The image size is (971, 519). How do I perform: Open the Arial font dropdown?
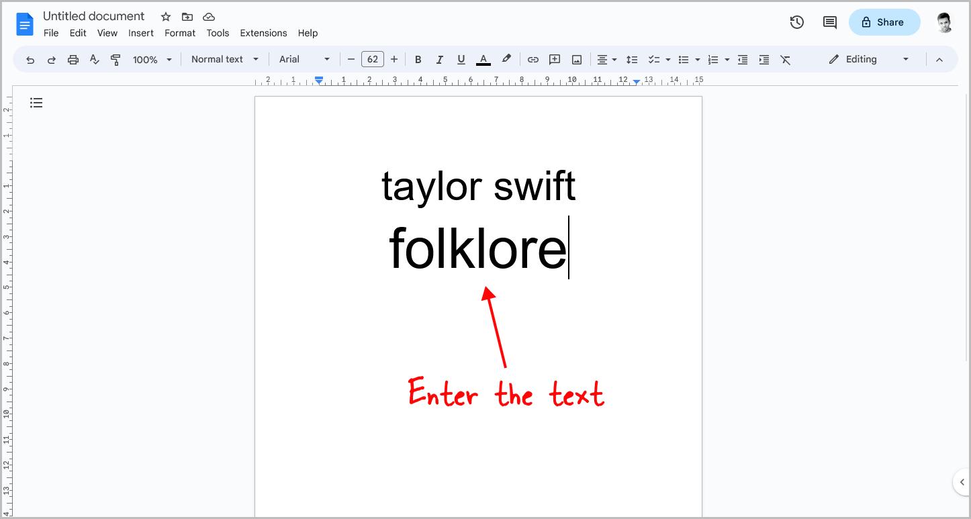pos(305,59)
